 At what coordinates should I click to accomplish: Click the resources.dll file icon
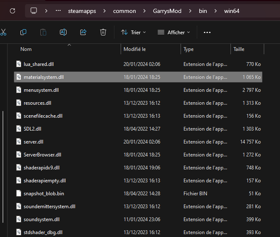click(x=19, y=103)
